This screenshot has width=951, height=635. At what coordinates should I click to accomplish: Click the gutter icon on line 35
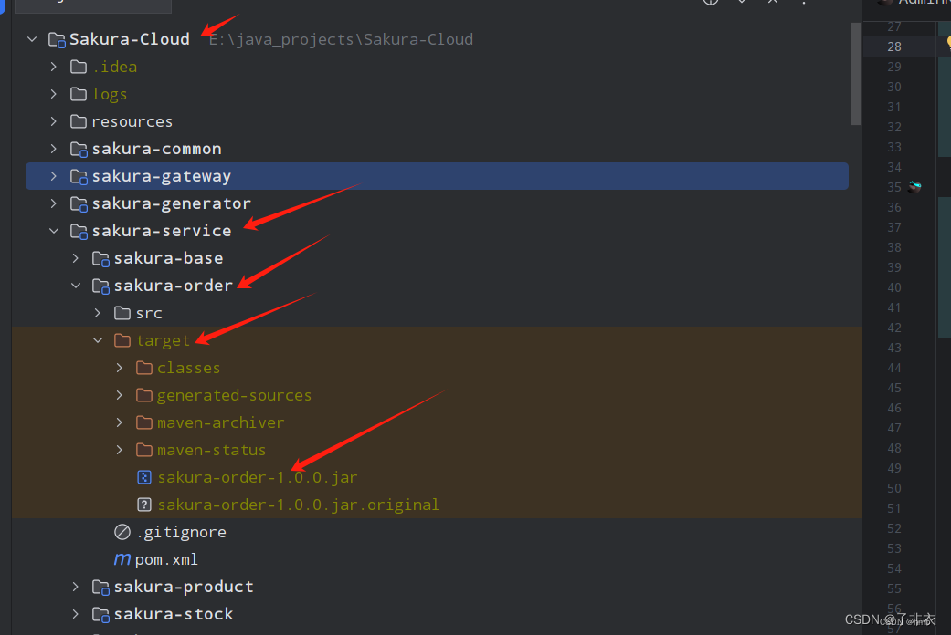pyautogui.click(x=914, y=187)
